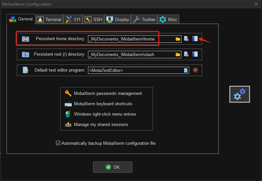The width and height of the screenshot is (262, 181).
Task: Switch to the Display tab
Action: pos(118,19)
